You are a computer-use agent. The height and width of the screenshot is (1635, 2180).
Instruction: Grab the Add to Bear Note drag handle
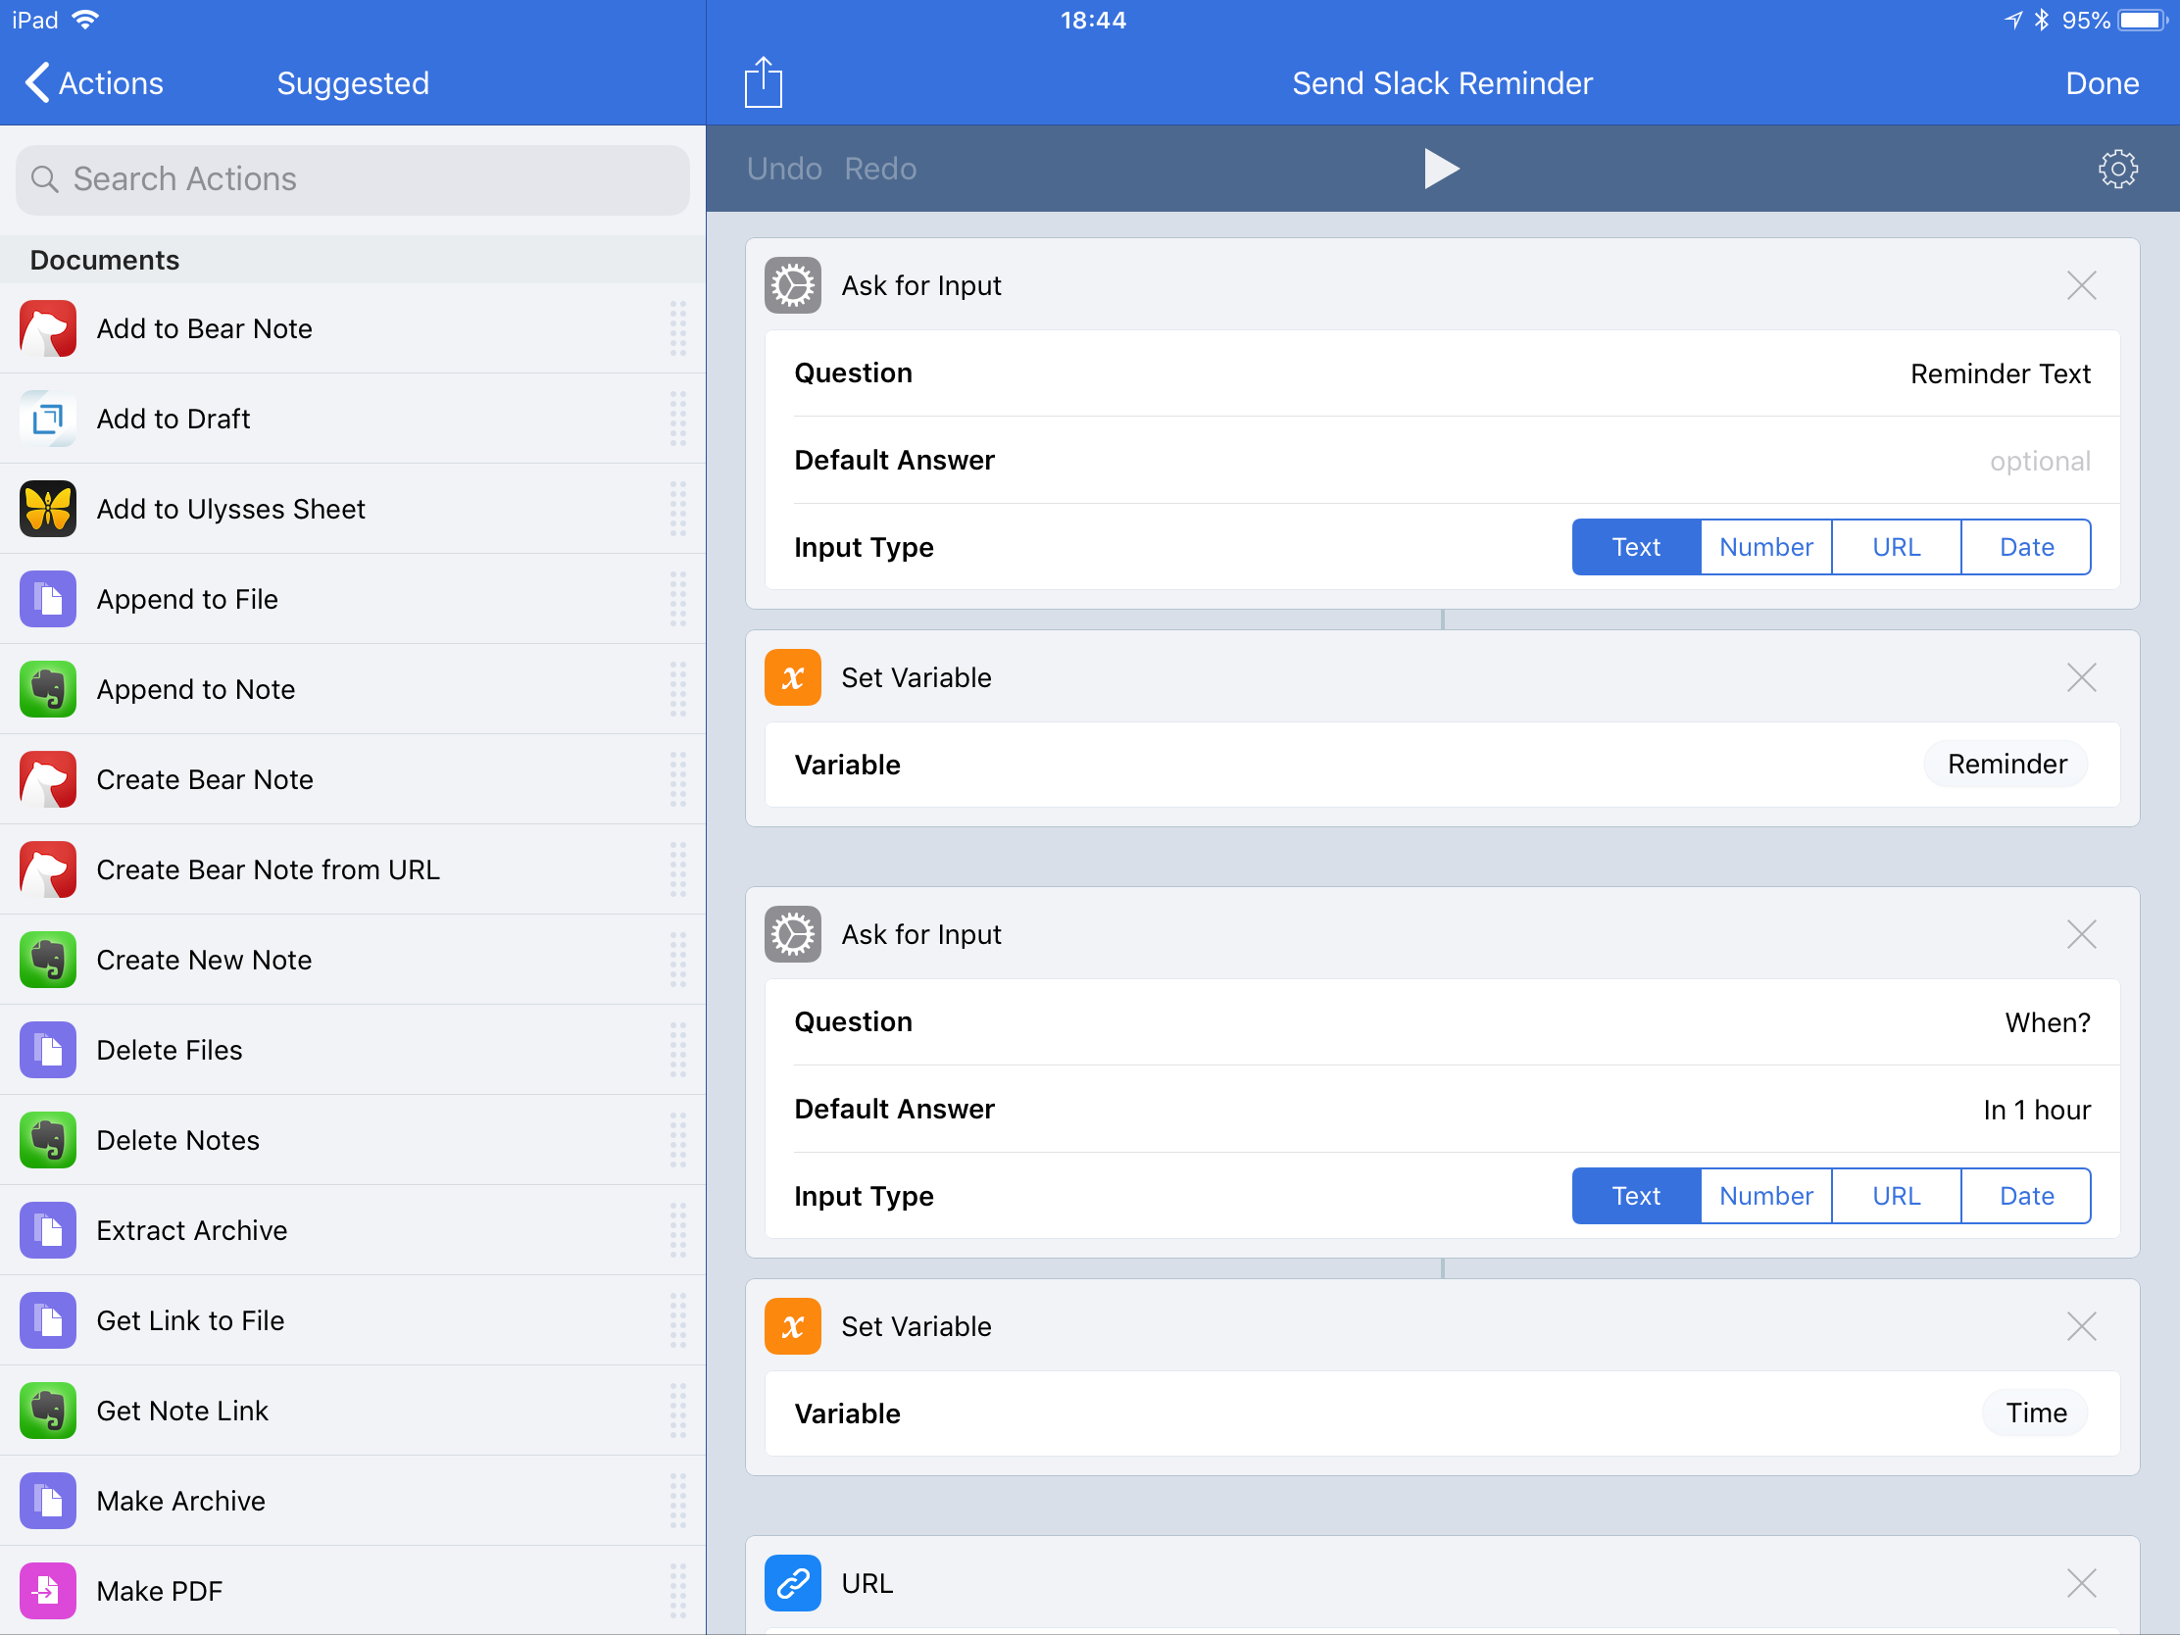point(678,328)
